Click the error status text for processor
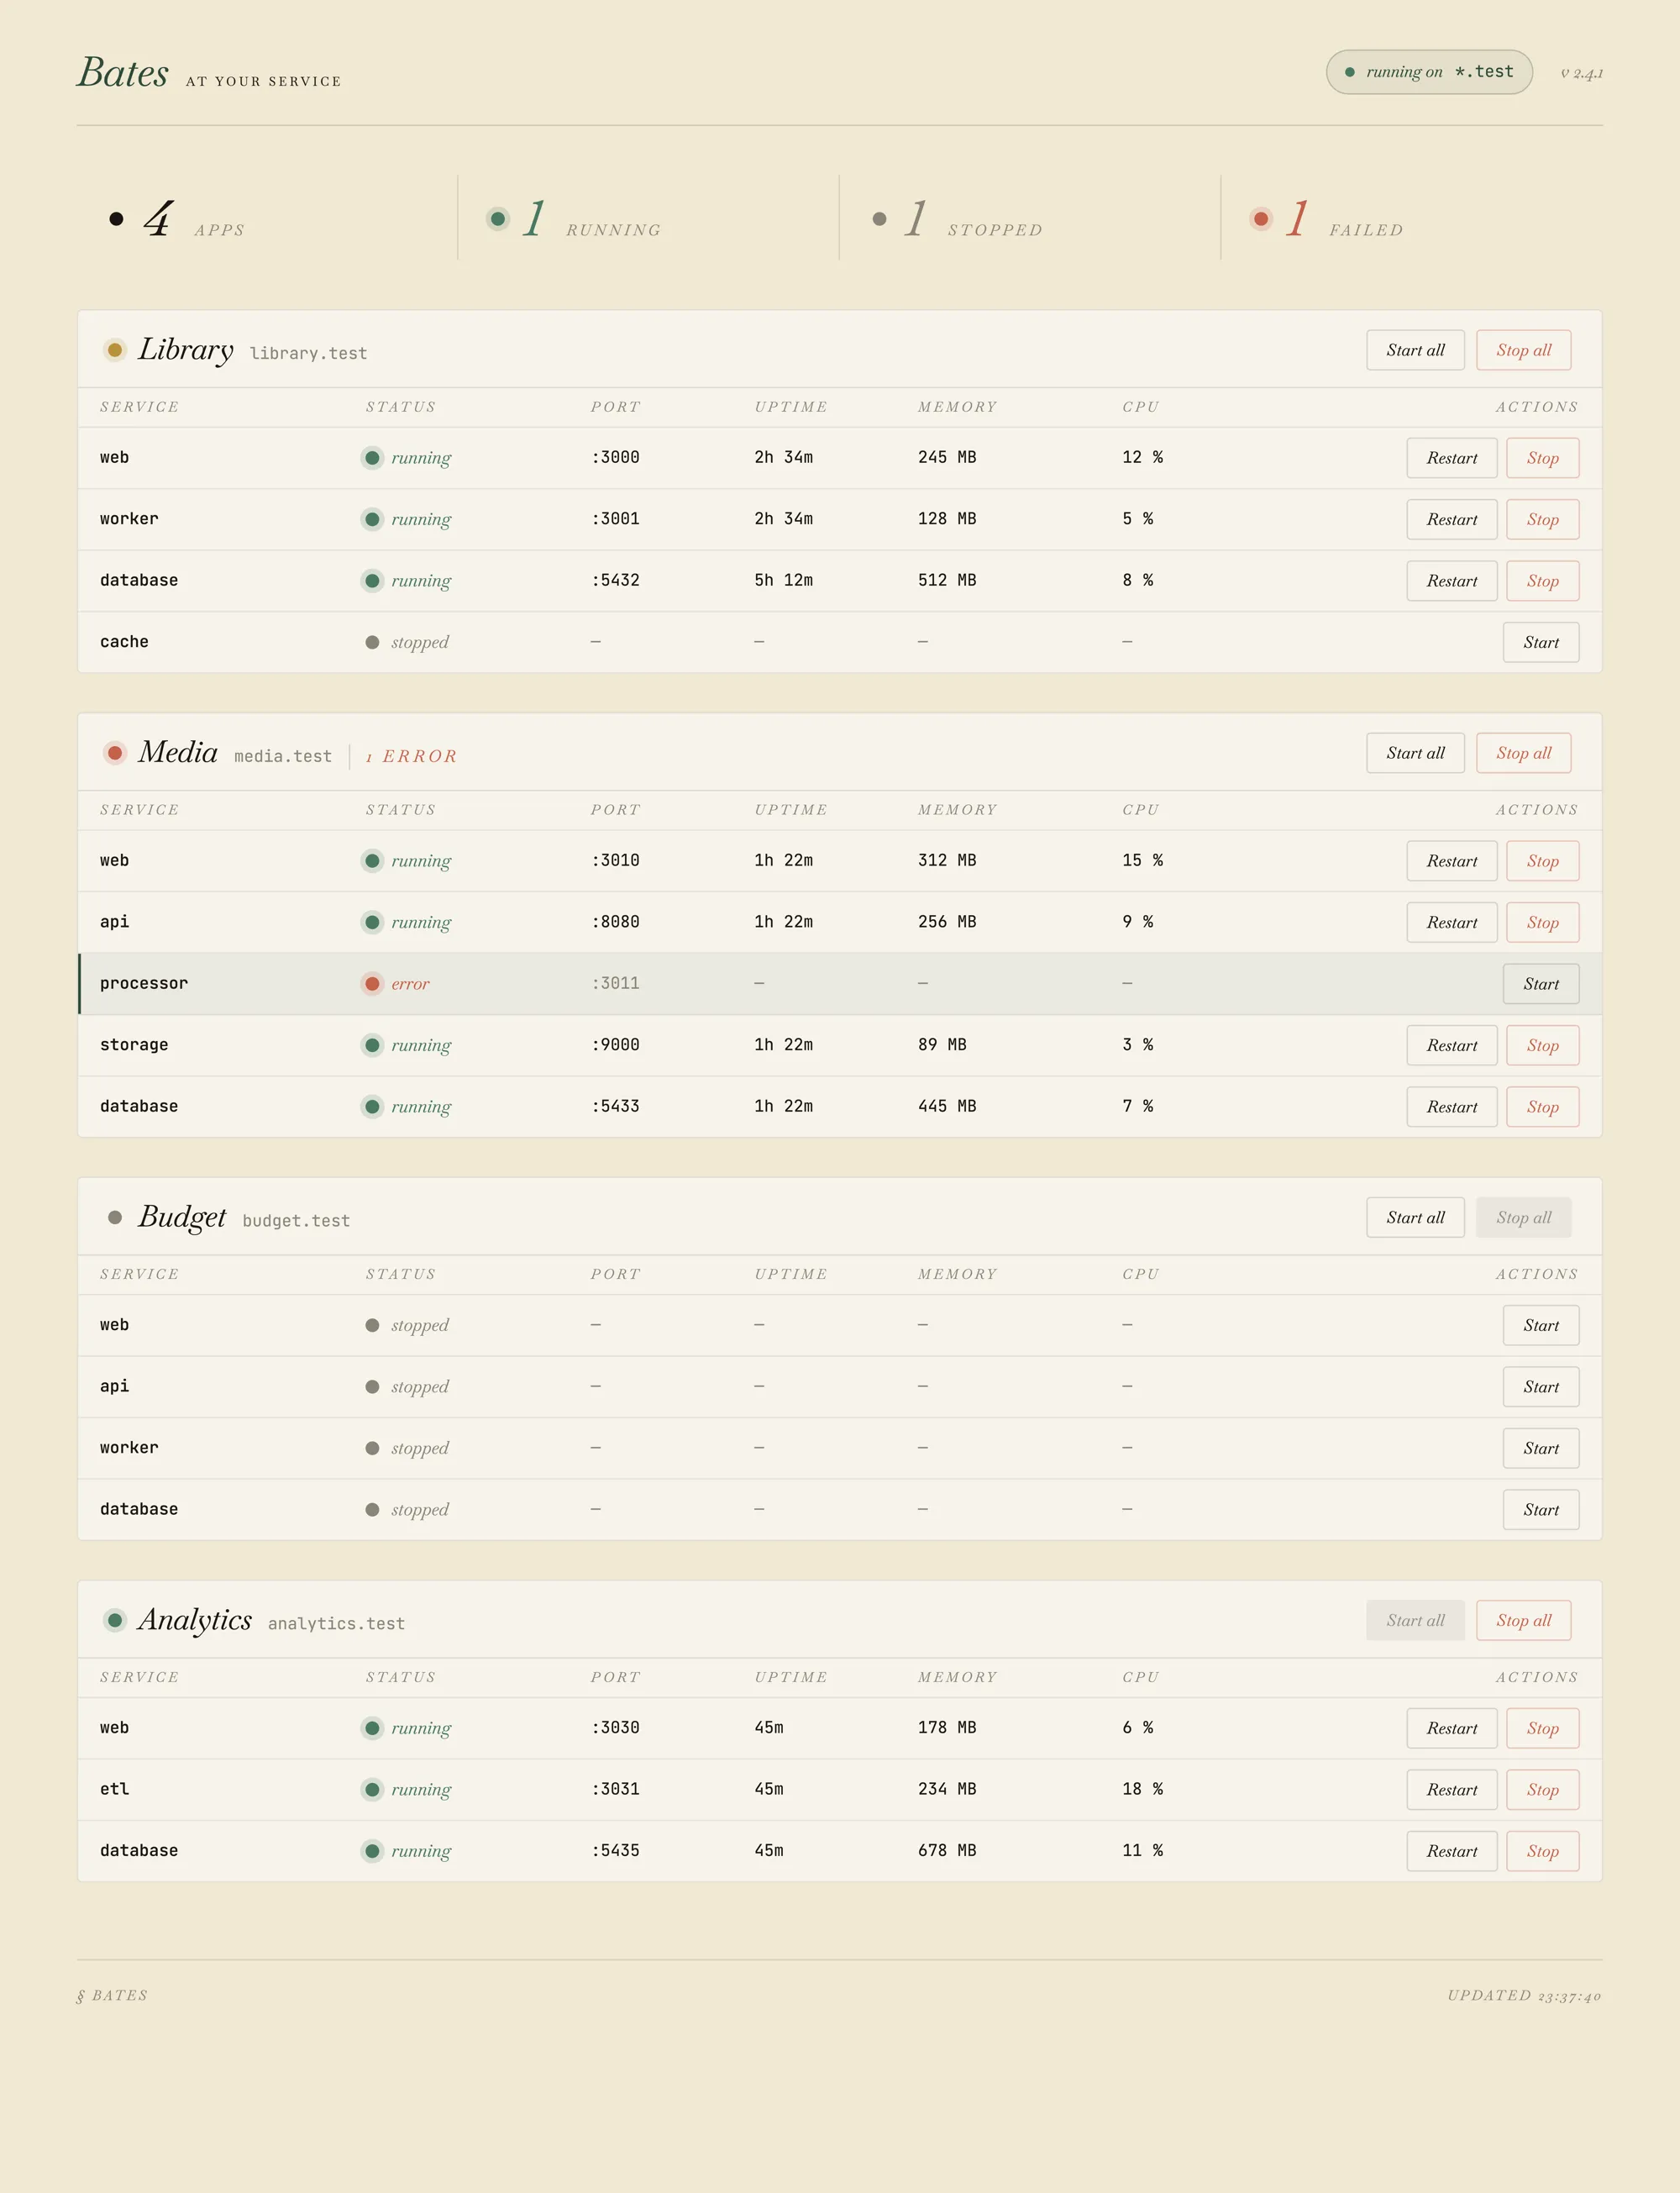Image resolution: width=1680 pixels, height=2193 pixels. pyautogui.click(x=410, y=984)
